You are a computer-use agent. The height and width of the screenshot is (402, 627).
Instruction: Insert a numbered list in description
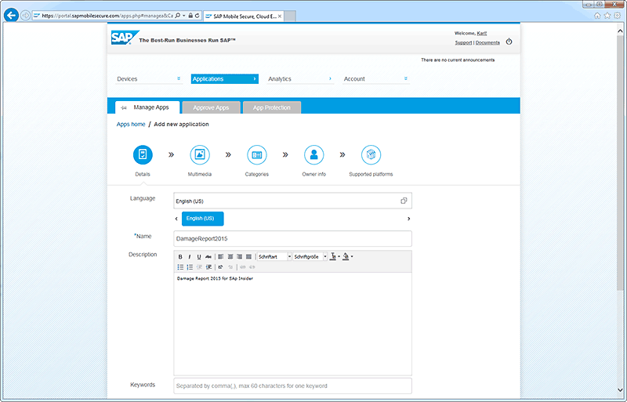click(190, 267)
